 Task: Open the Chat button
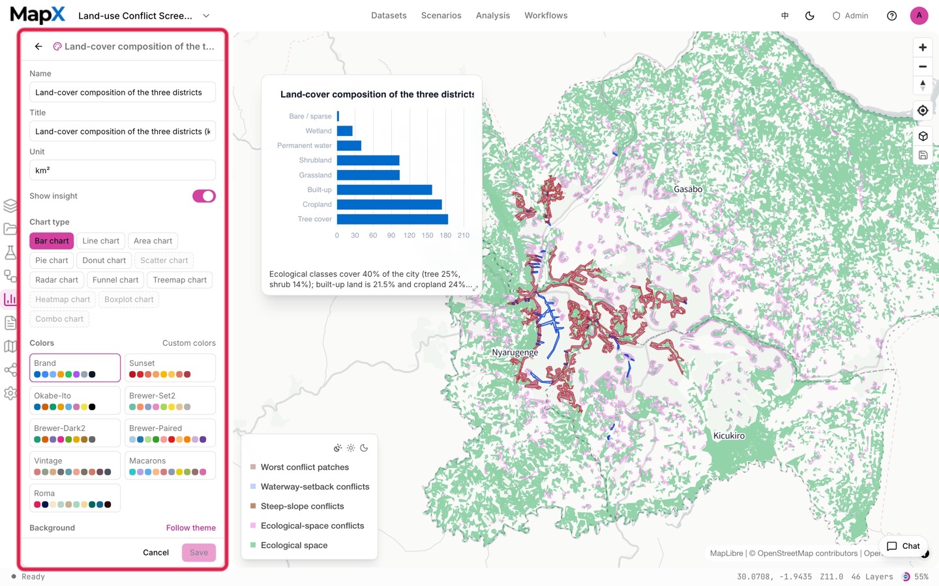[903, 546]
